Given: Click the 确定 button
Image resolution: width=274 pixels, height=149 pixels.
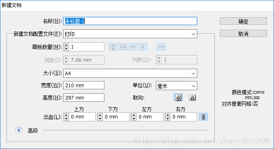Looking at the screenshot, I should (243, 21).
